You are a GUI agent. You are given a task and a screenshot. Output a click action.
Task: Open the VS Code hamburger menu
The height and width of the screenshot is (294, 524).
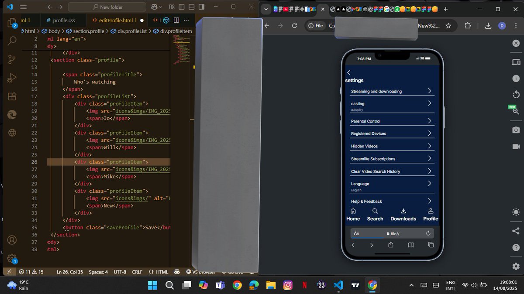tap(24, 7)
